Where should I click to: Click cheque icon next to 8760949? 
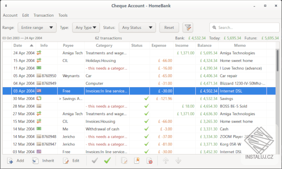39,83
